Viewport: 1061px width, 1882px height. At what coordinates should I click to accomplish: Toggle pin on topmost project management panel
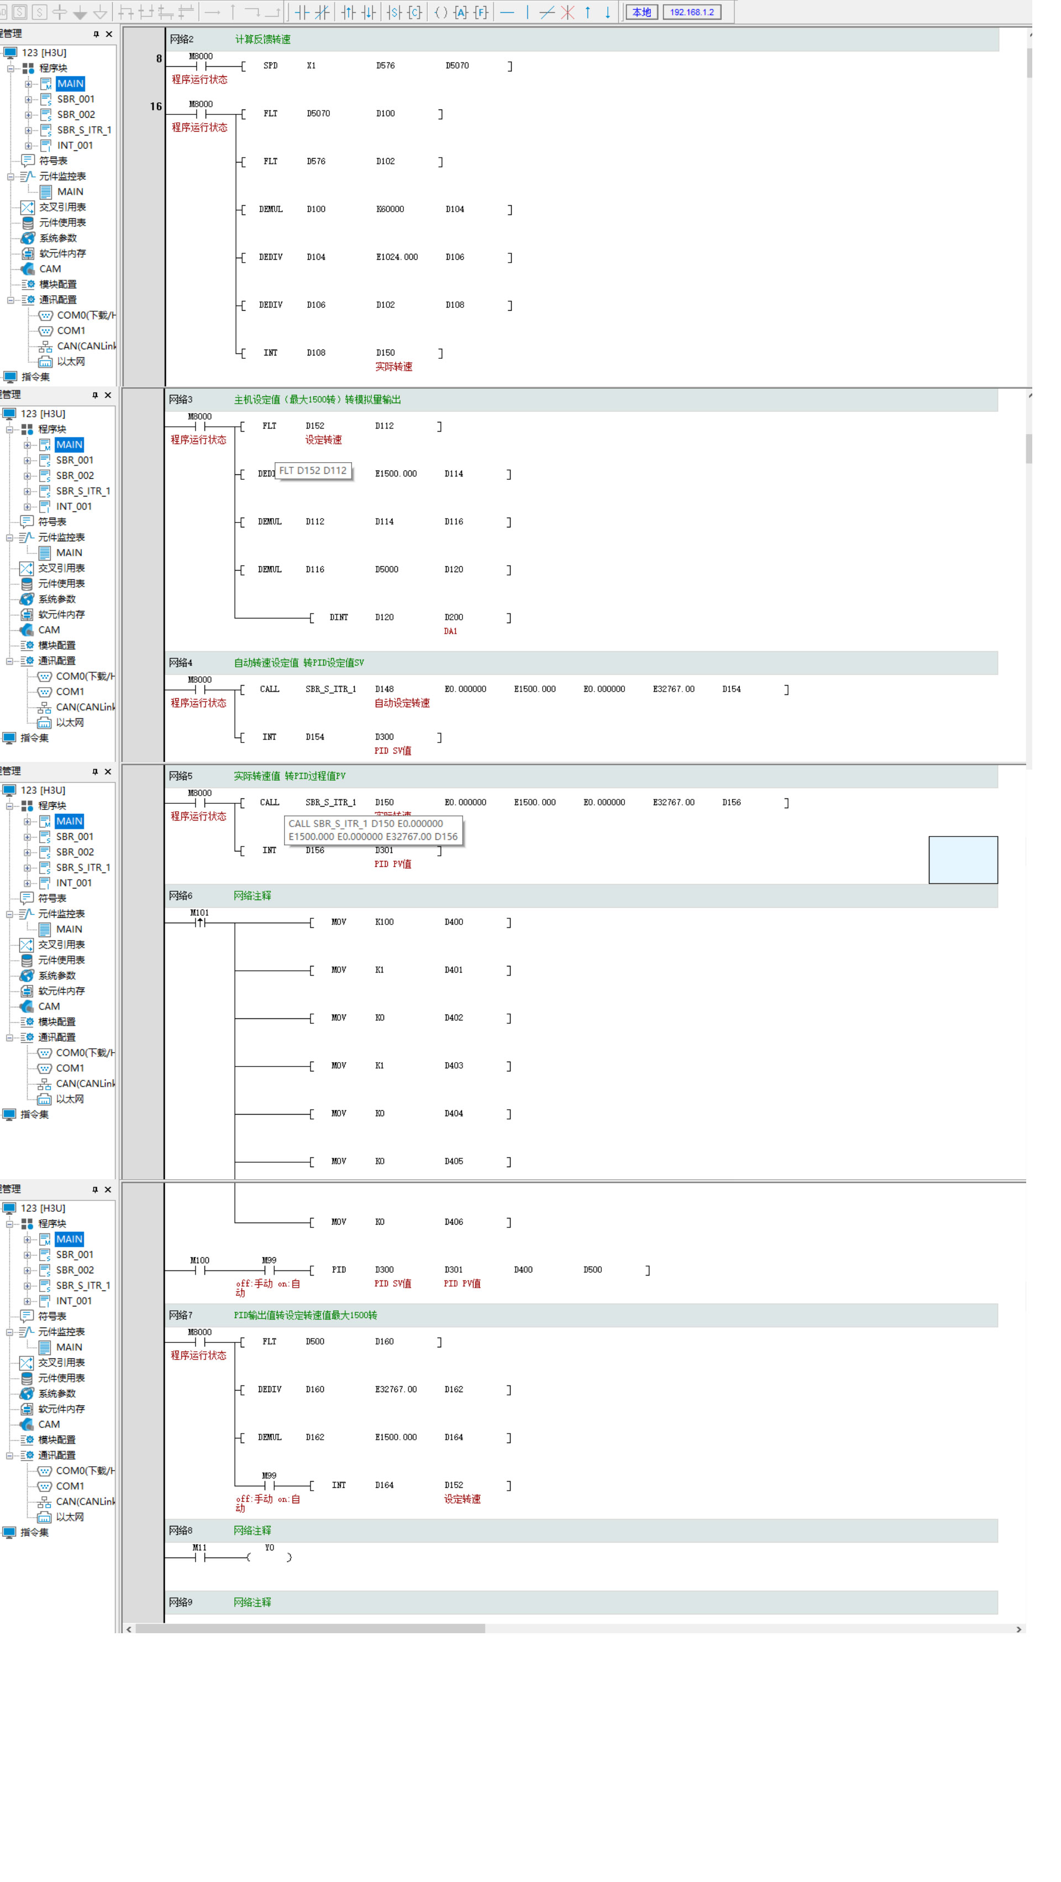(96, 34)
